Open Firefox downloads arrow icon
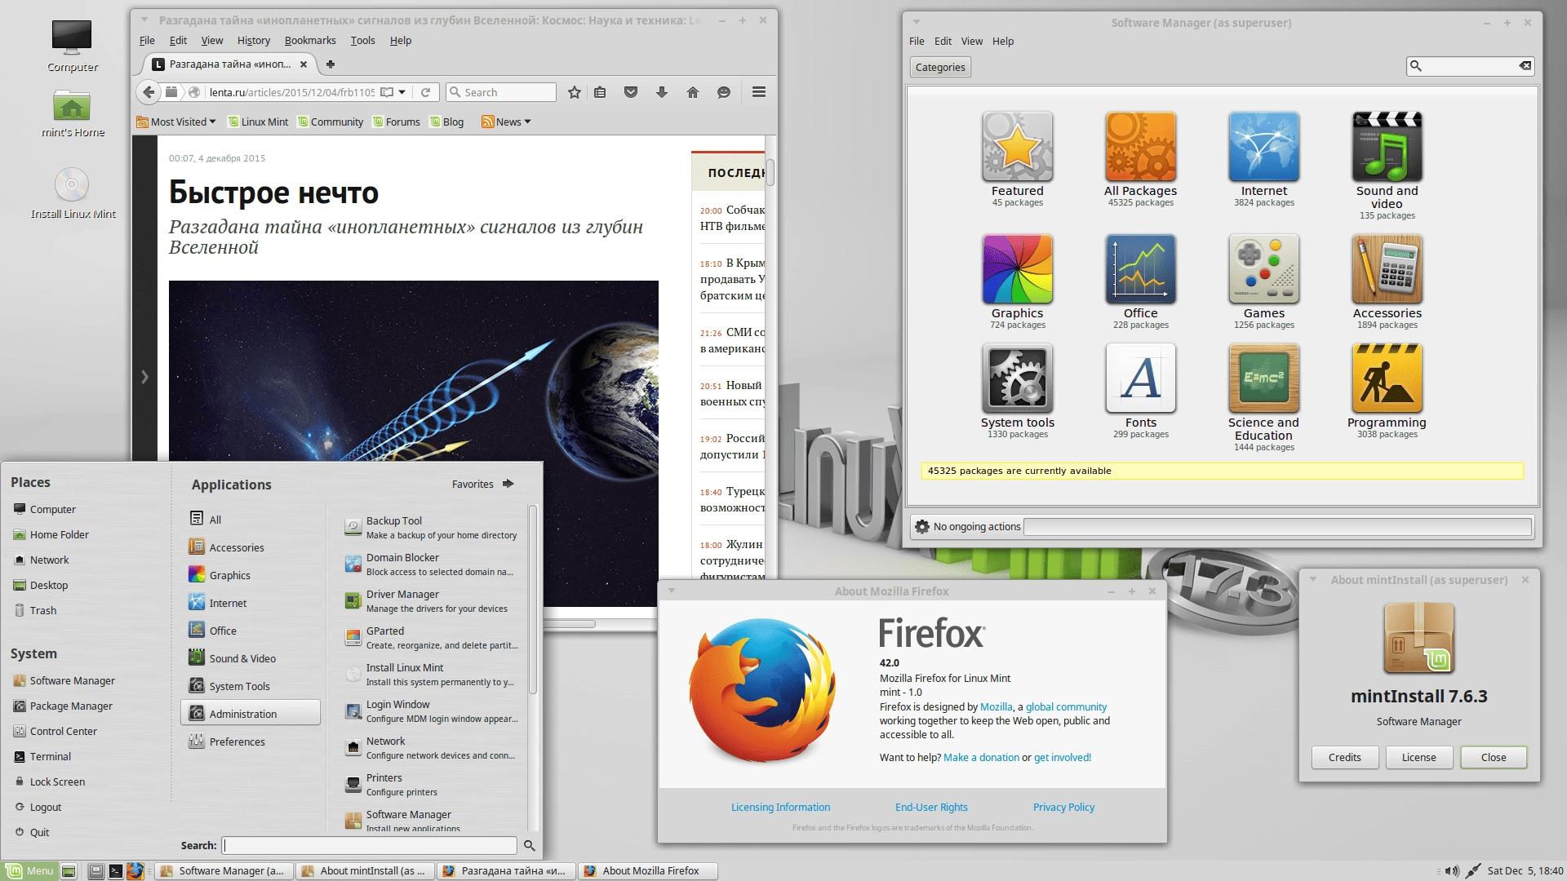The image size is (1567, 881). point(662,92)
